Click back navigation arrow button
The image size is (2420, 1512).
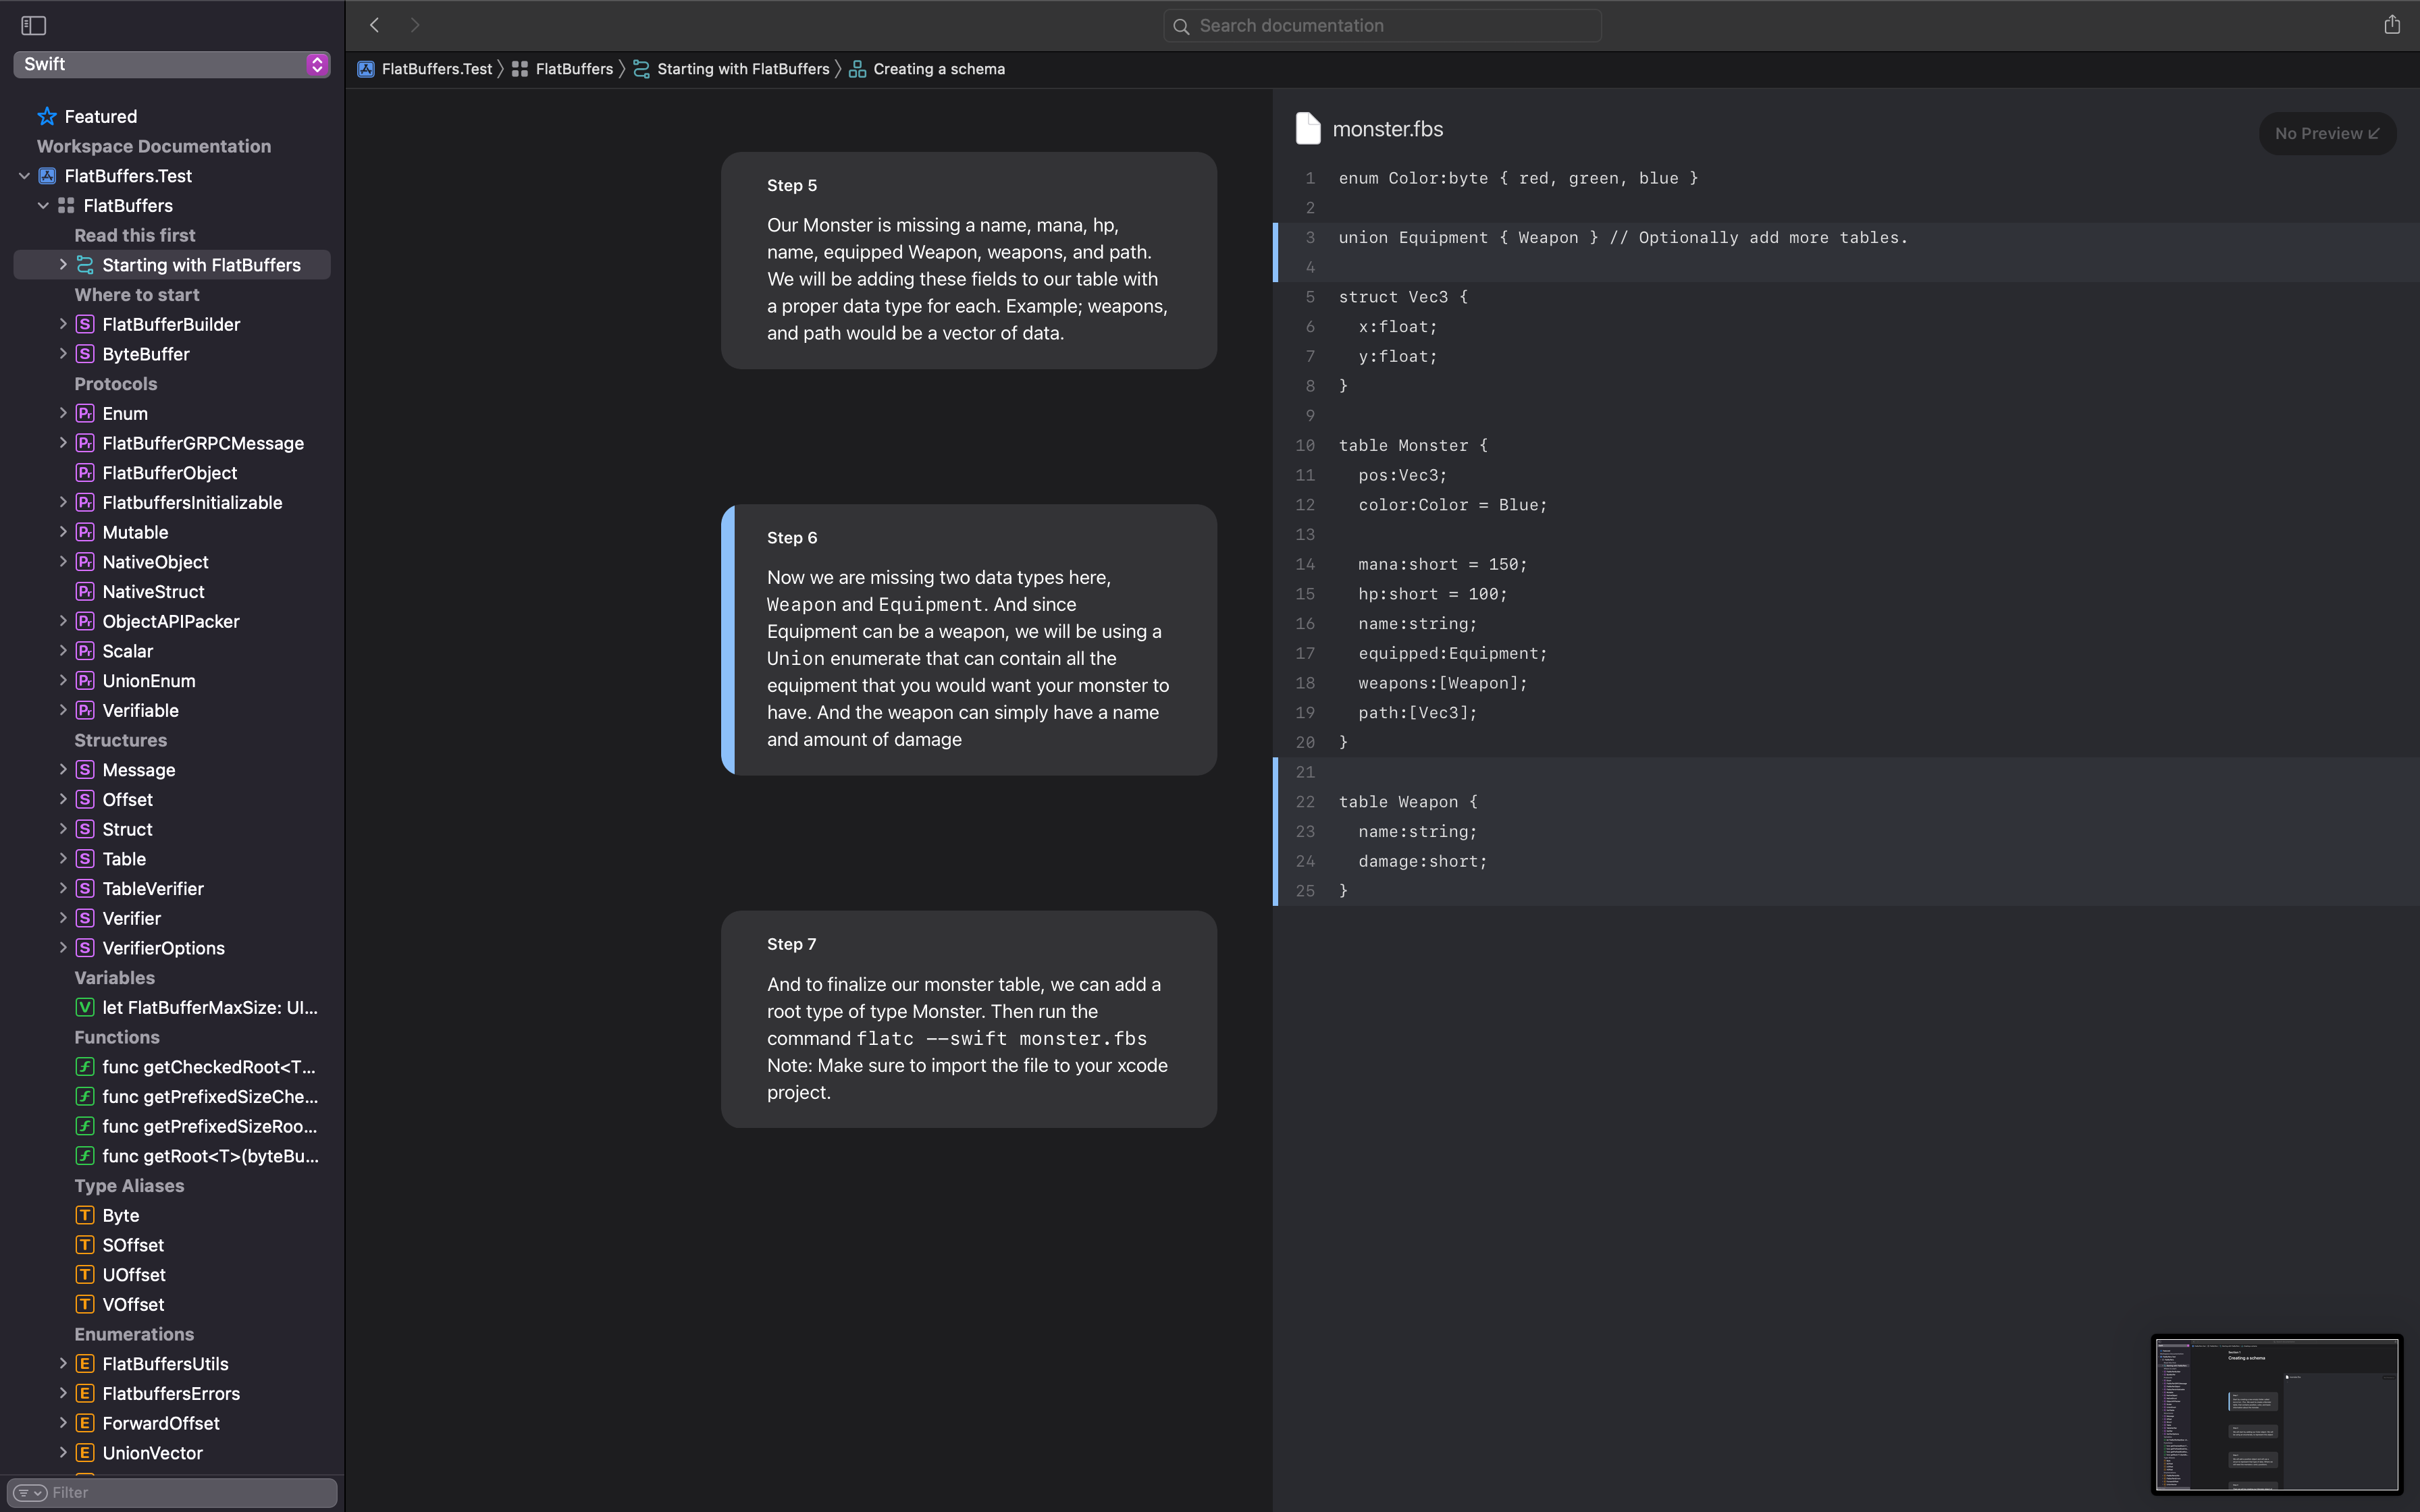(x=375, y=24)
